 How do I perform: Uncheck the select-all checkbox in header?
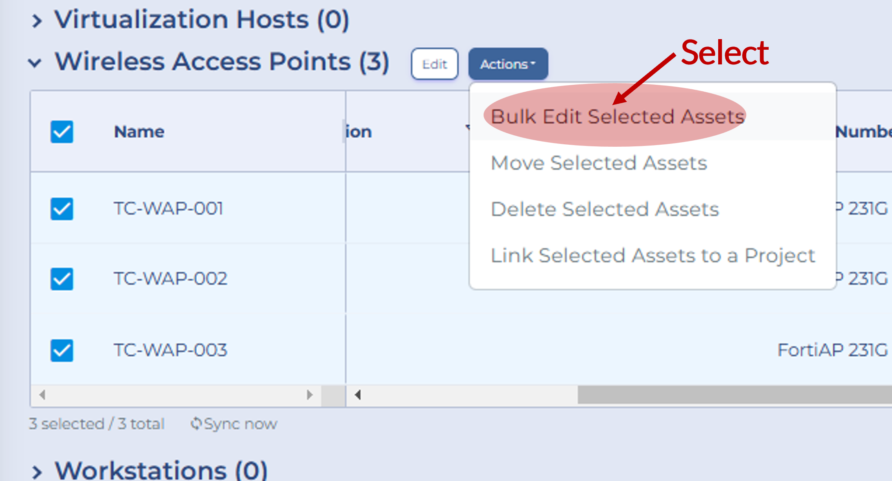(62, 132)
